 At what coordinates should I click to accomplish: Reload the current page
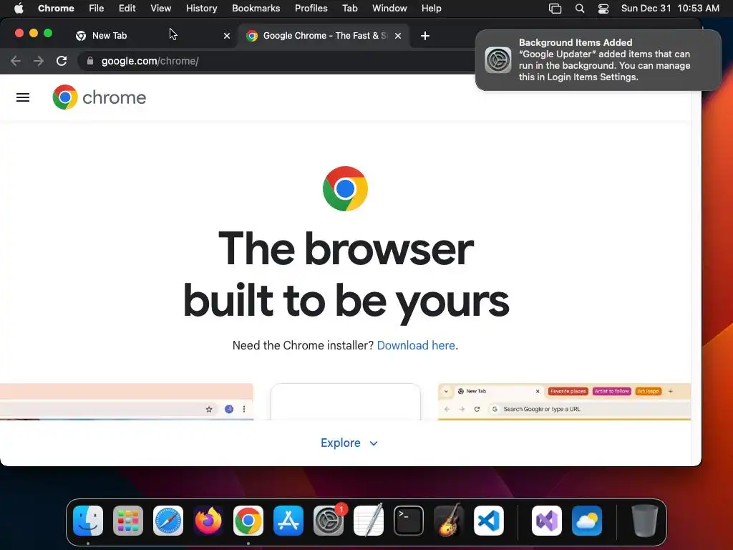(62, 61)
